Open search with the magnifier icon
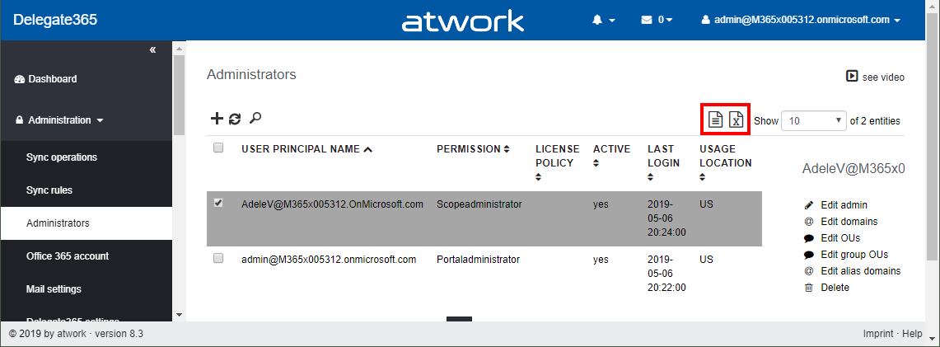The height and width of the screenshot is (347, 940). 255,119
